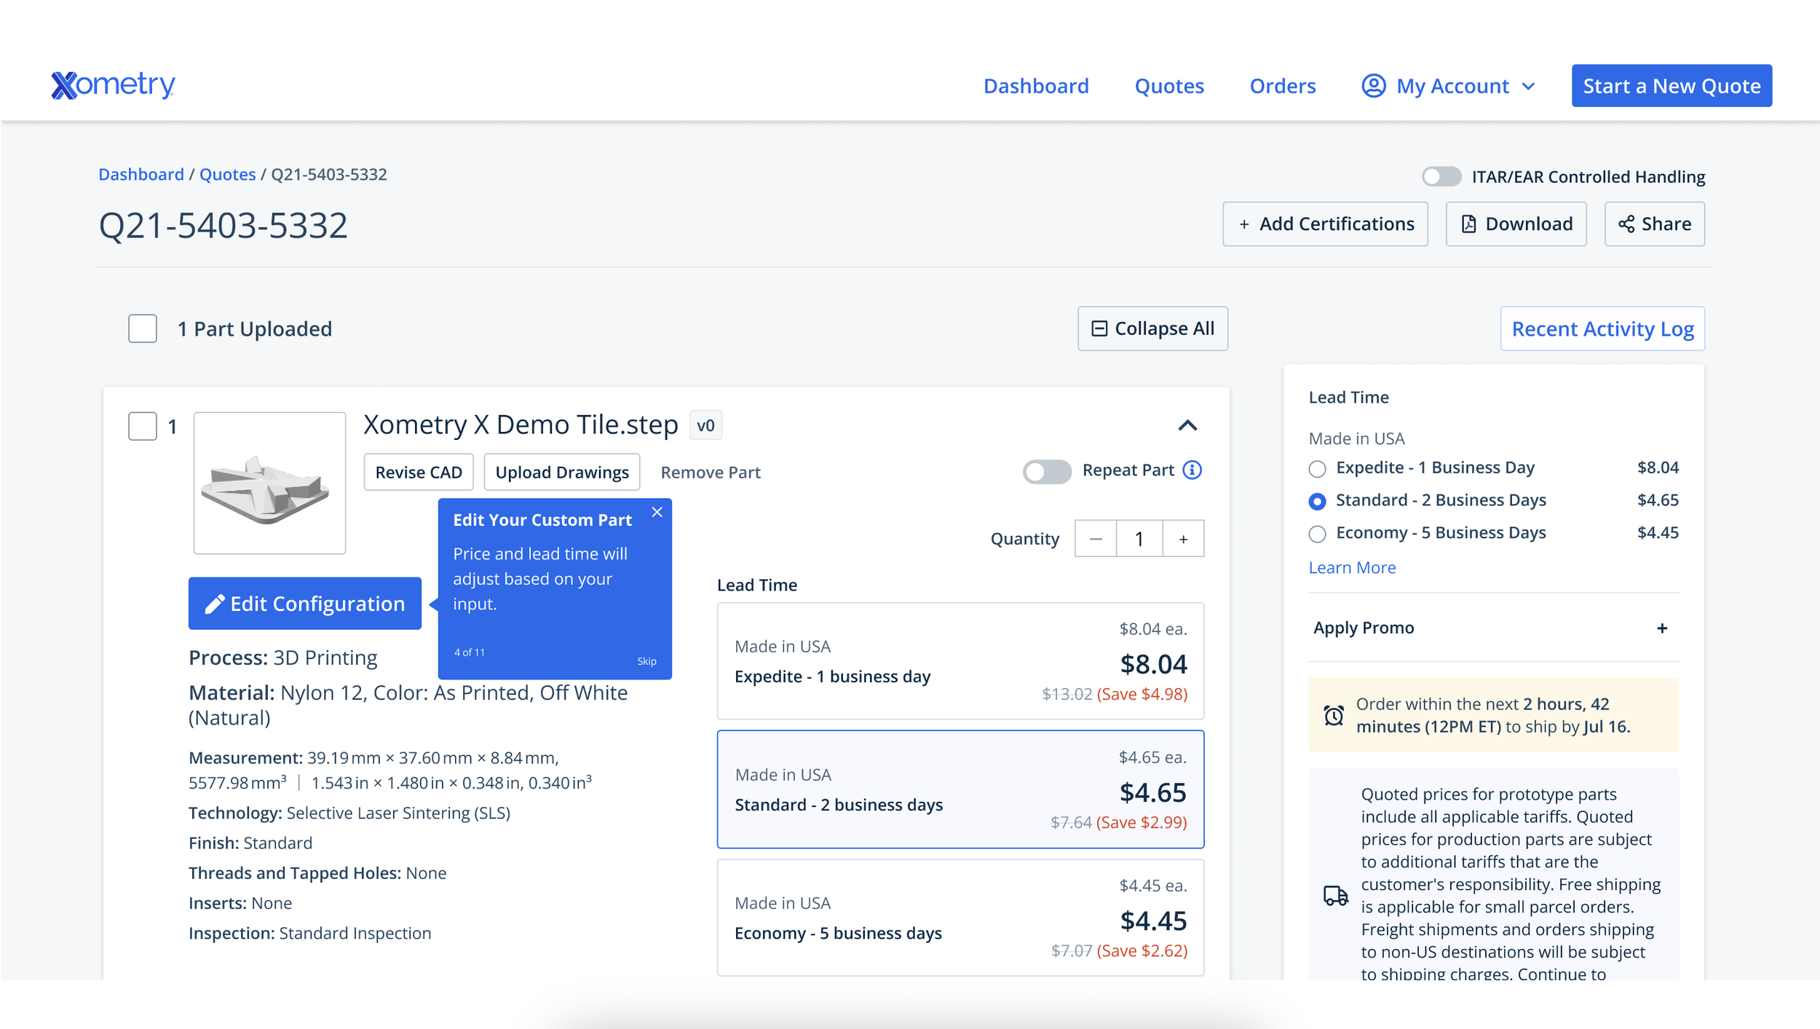1820x1029 pixels.
Task: Click the Xometry logo
Action: point(113,85)
